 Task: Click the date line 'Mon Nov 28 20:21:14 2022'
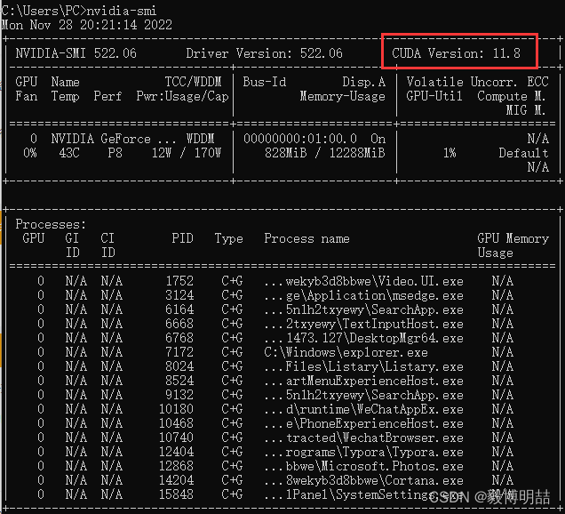coord(87,25)
